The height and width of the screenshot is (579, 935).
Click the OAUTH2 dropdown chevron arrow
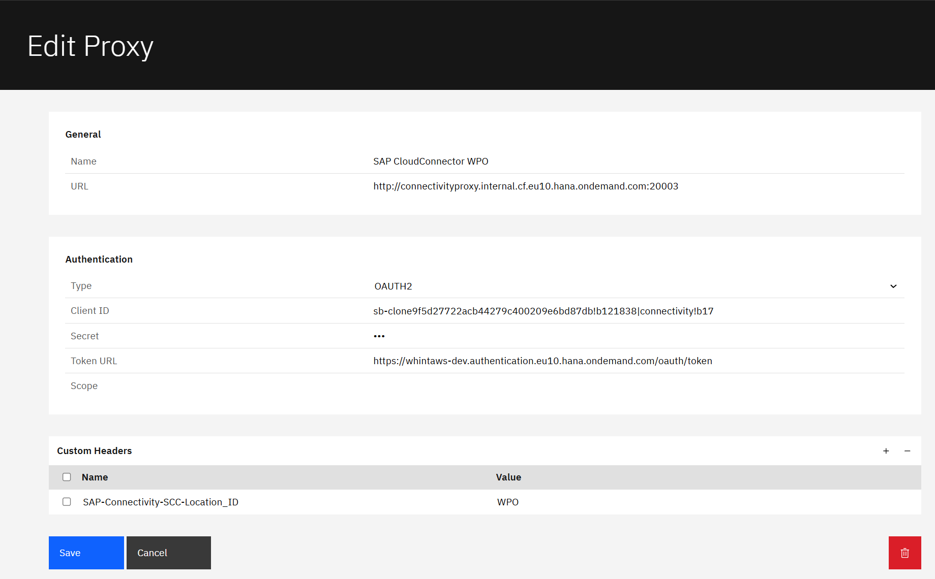(893, 286)
